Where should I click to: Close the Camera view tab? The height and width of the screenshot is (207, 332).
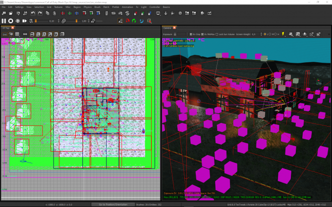tap(174, 28)
